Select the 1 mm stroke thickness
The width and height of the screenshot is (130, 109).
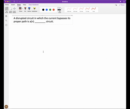pos(93,10)
